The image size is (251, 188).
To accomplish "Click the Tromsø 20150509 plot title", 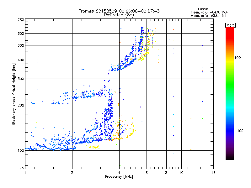I will pyautogui.click(x=119, y=11).
